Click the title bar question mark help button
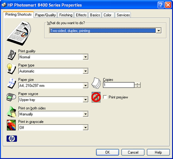The image size is (173, 159). [x=161, y=5]
